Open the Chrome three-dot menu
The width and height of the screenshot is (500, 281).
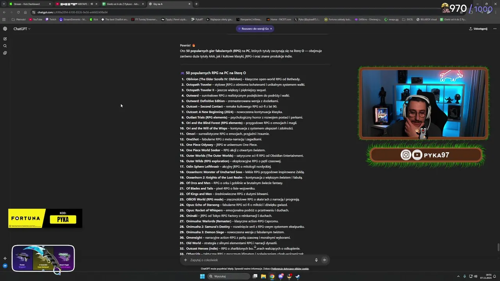click(x=495, y=12)
